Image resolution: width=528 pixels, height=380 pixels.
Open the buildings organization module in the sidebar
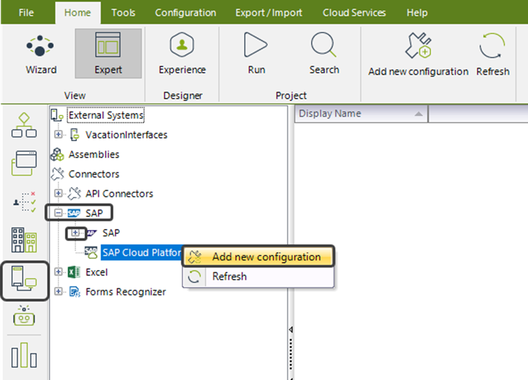24,240
